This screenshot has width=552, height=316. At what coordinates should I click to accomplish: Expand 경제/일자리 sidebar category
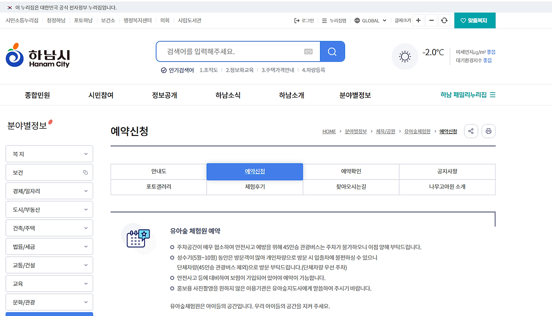pyautogui.click(x=49, y=191)
